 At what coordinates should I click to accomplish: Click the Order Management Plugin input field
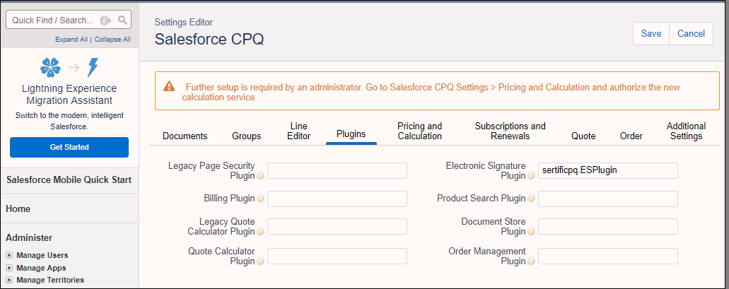[607, 256]
